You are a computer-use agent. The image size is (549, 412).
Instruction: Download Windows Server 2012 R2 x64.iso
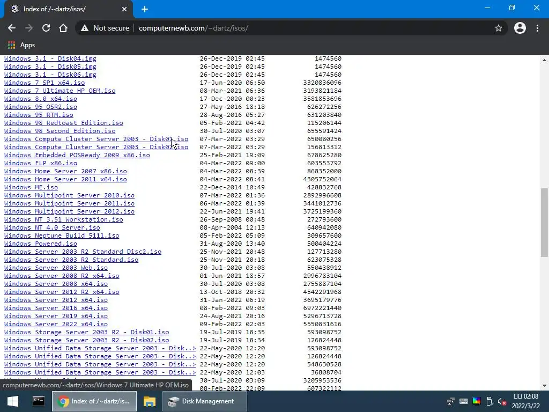point(62,292)
